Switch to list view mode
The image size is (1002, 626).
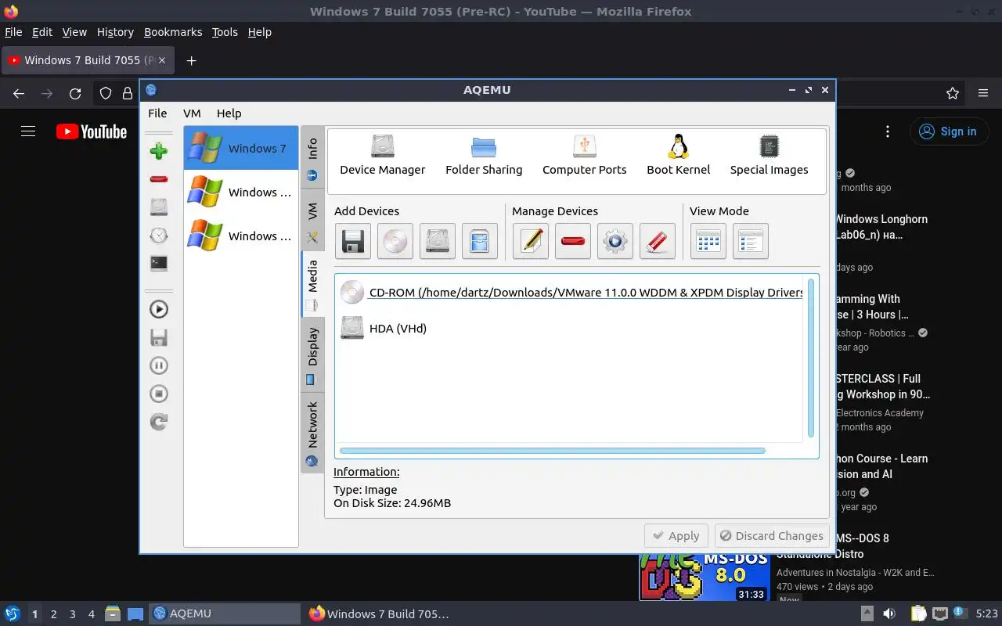[x=751, y=241]
